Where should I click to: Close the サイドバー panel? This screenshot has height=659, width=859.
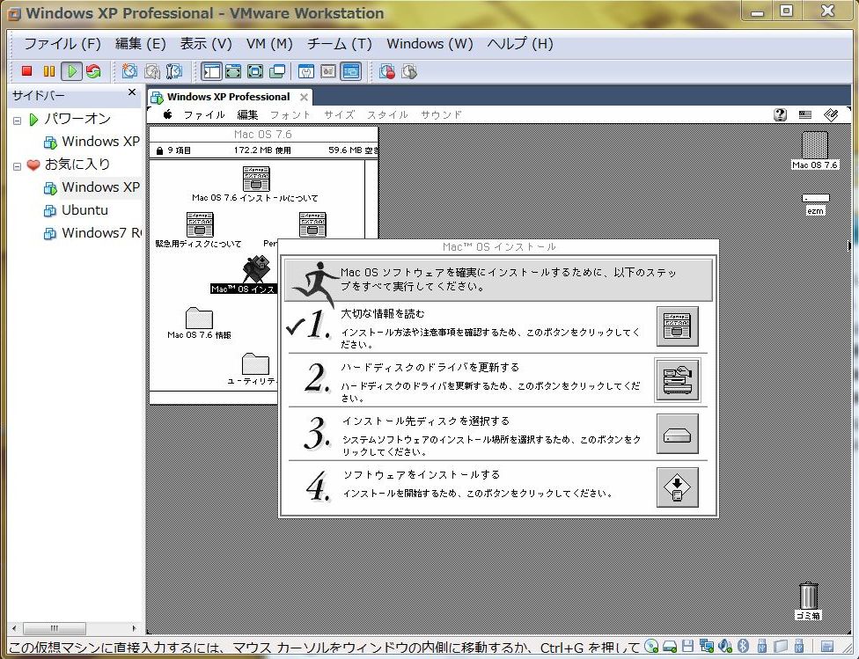click(131, 92)
